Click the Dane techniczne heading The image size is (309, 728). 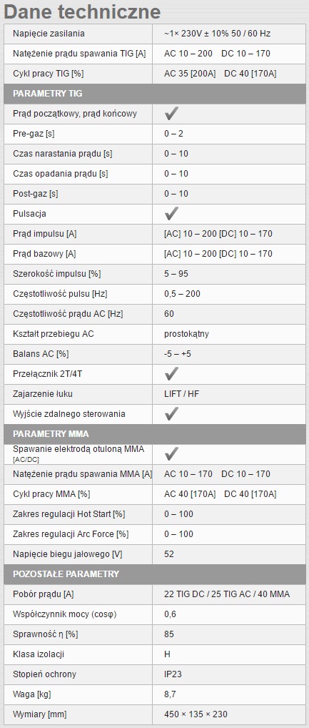[83, 11]
